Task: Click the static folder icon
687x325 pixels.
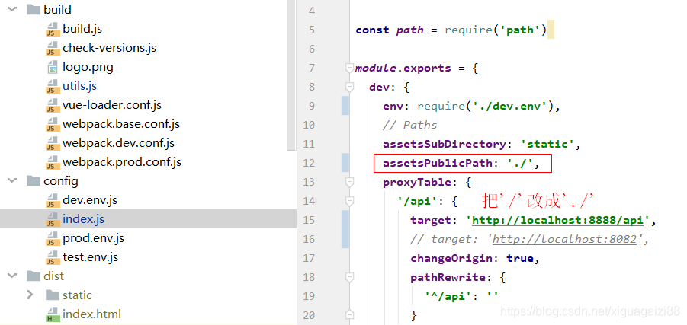Action: 52,295
